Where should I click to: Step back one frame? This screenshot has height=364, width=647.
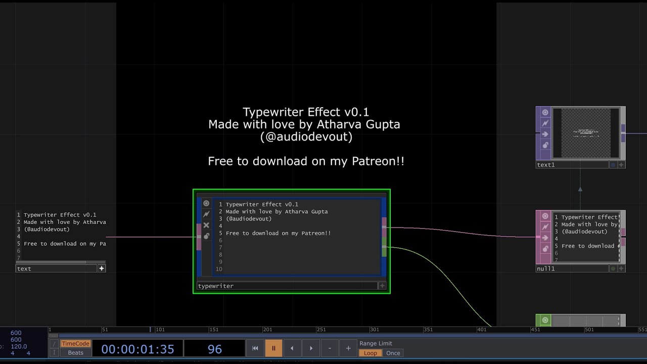[292, 348]
